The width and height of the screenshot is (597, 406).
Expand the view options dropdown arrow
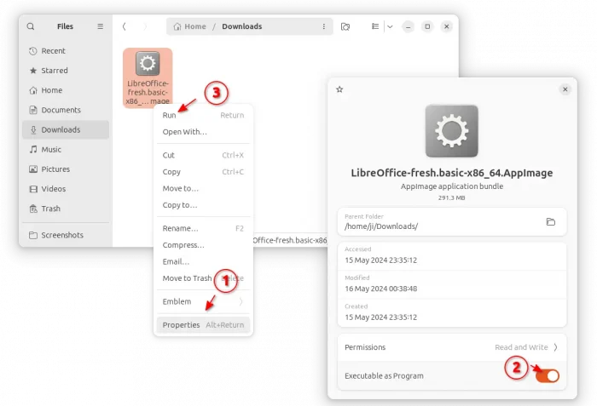click(390, 26)
